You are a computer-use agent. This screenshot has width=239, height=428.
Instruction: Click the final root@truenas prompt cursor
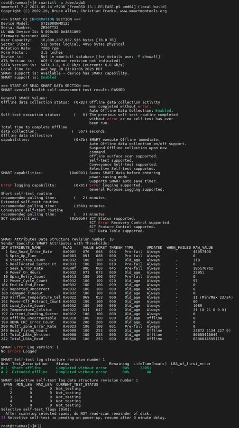click(x=40, y=426)
